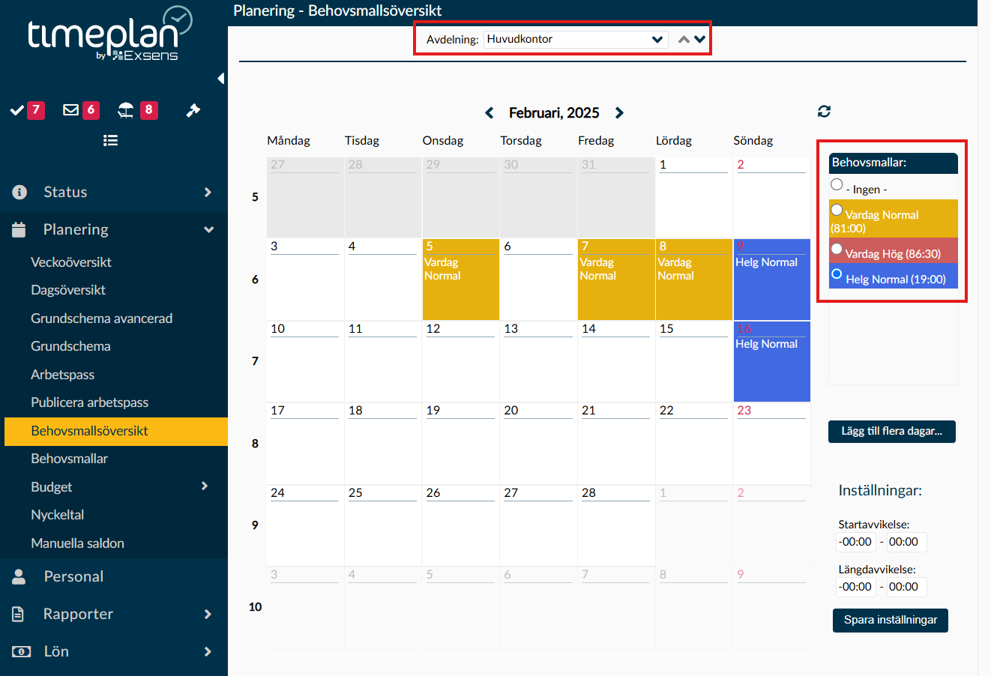This screenshot has width=991, height=676.
Task: Select Saturday February 1 in the calendar
Action: click(694, 197)
